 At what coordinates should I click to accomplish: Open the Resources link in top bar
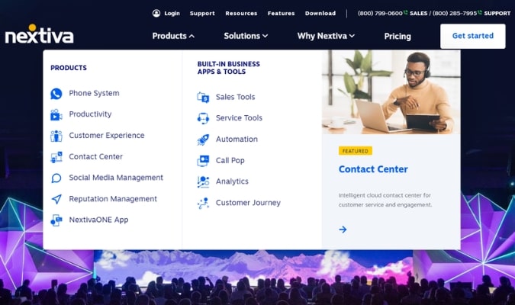pyautogui.click(x=241, y=13)
